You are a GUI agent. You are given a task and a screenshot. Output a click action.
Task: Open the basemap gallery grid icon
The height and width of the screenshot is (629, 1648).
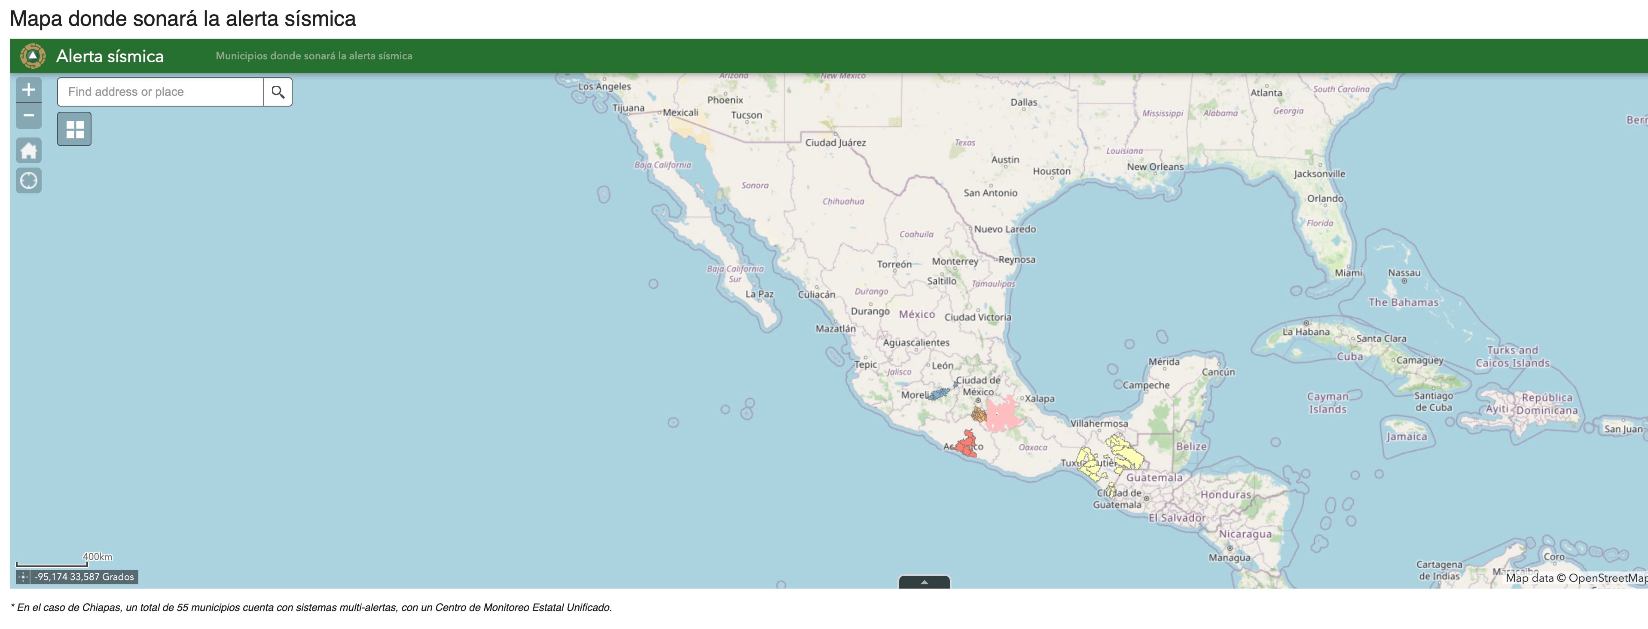(74, 128)
